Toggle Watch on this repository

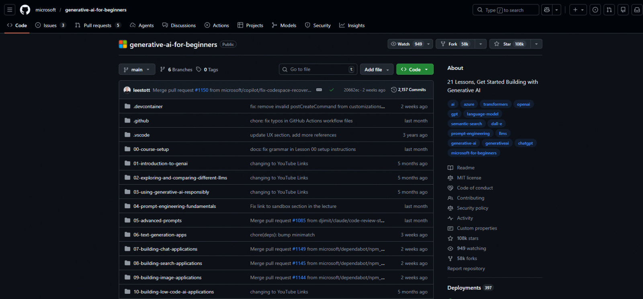[406, 44]
